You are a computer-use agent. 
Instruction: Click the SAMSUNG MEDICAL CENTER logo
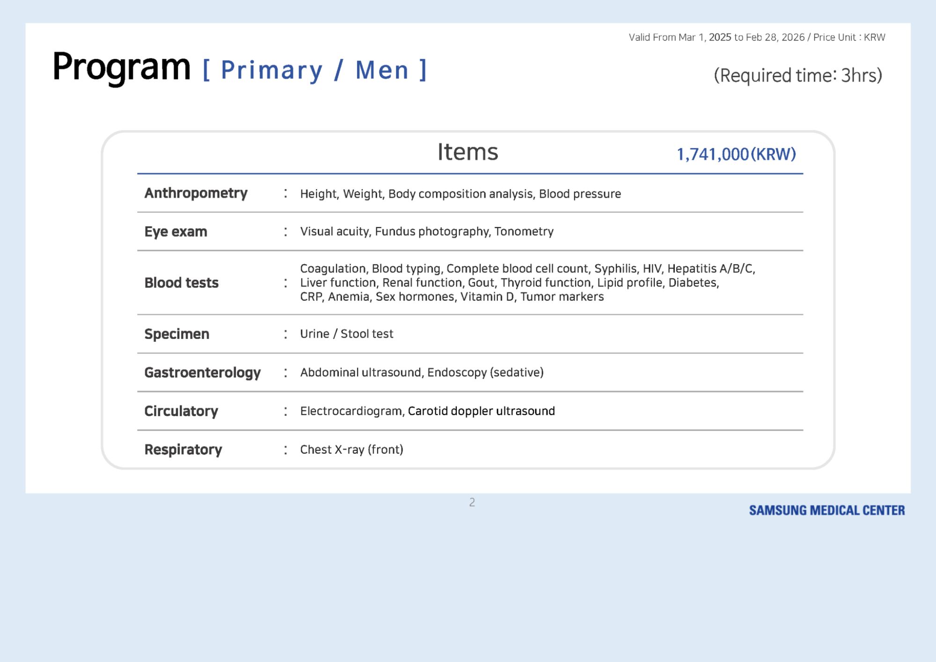coord(826,510)
